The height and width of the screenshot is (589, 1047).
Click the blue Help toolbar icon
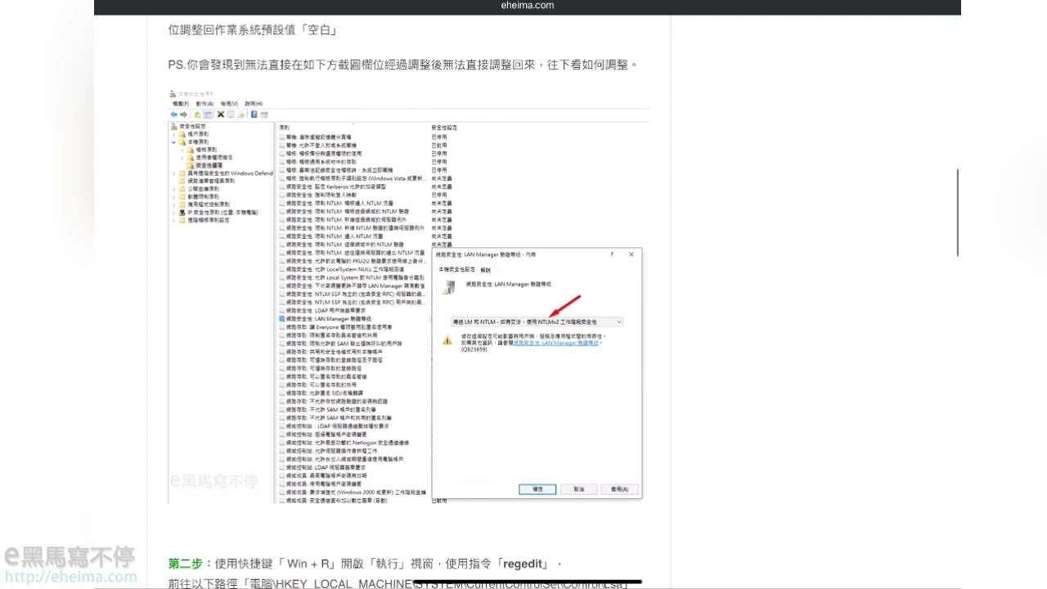(254, 115)
